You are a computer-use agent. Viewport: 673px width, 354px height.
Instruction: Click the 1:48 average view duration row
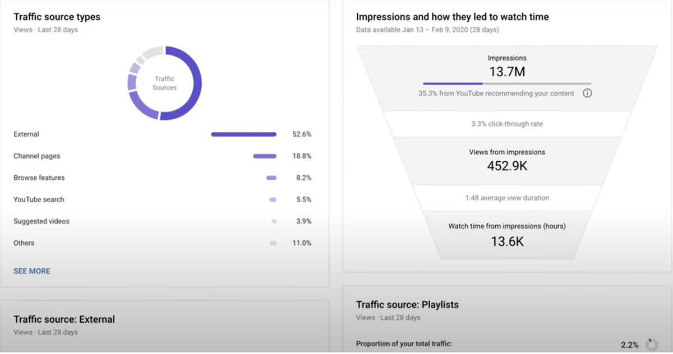coord(506,198)
